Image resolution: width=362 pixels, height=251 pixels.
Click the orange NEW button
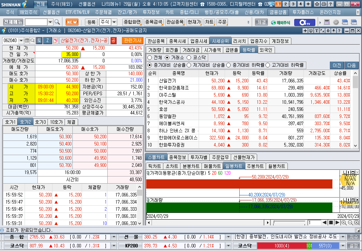click(72, 22)
